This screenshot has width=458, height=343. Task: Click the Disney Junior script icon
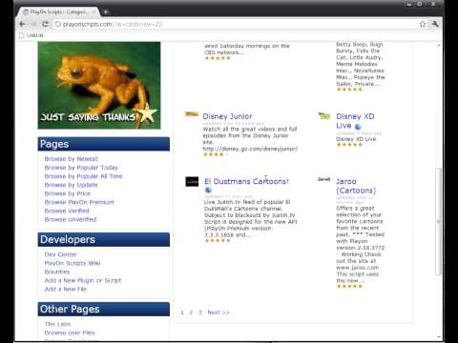pos(192,114)
